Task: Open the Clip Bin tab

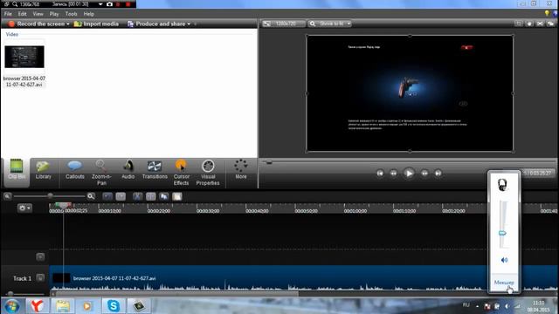Action: 17,173
